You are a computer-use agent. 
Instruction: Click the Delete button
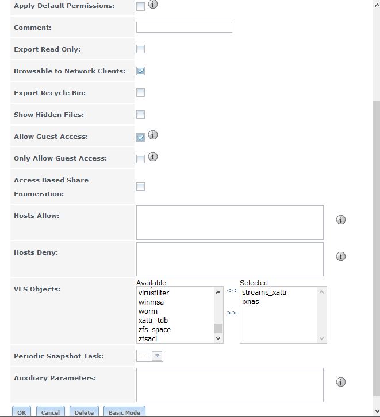(x=84, y=412)
